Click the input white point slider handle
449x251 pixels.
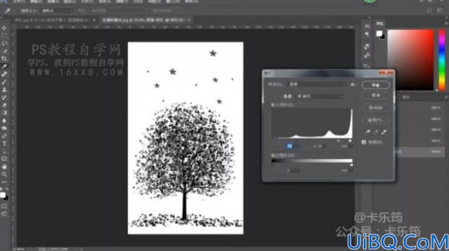[x=350, y=141]
